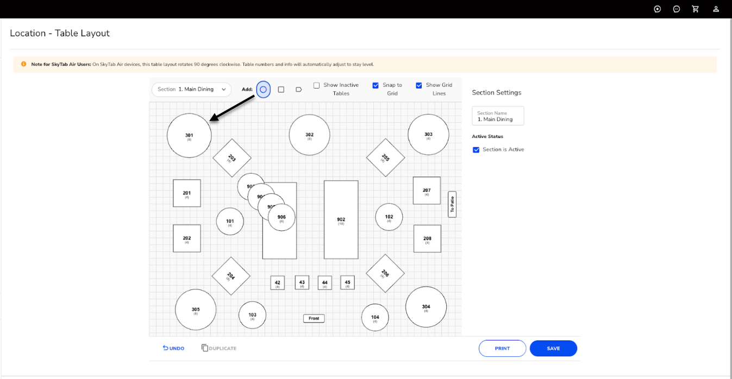Toggle the Section is Active checkbox
Screen dimensions: 732x379
[476, 150]
